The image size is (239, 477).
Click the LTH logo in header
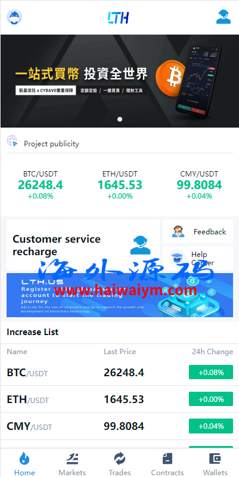118,18
